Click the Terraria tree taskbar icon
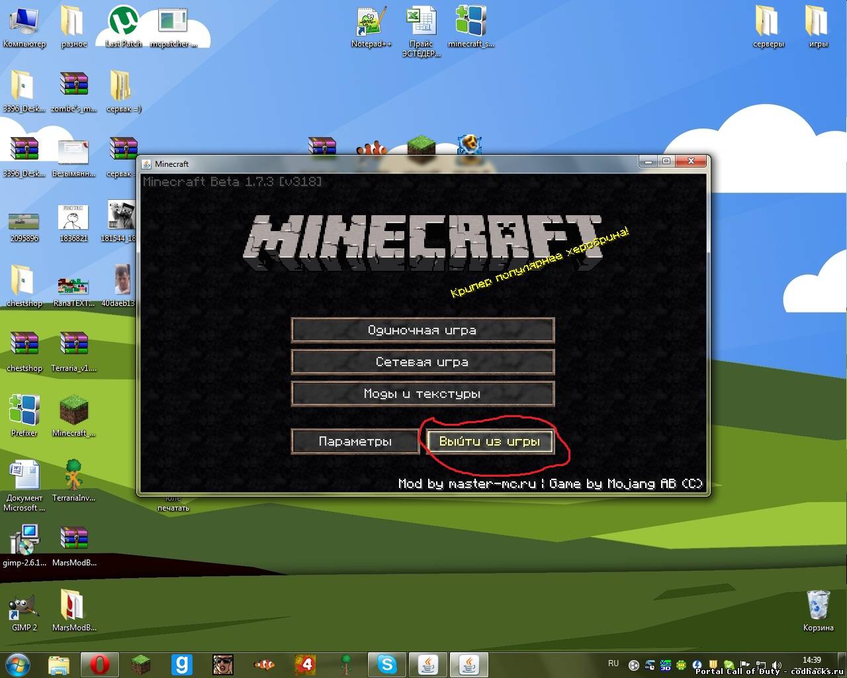This screenshot has height=678, width=847. [x=346, y=665]
